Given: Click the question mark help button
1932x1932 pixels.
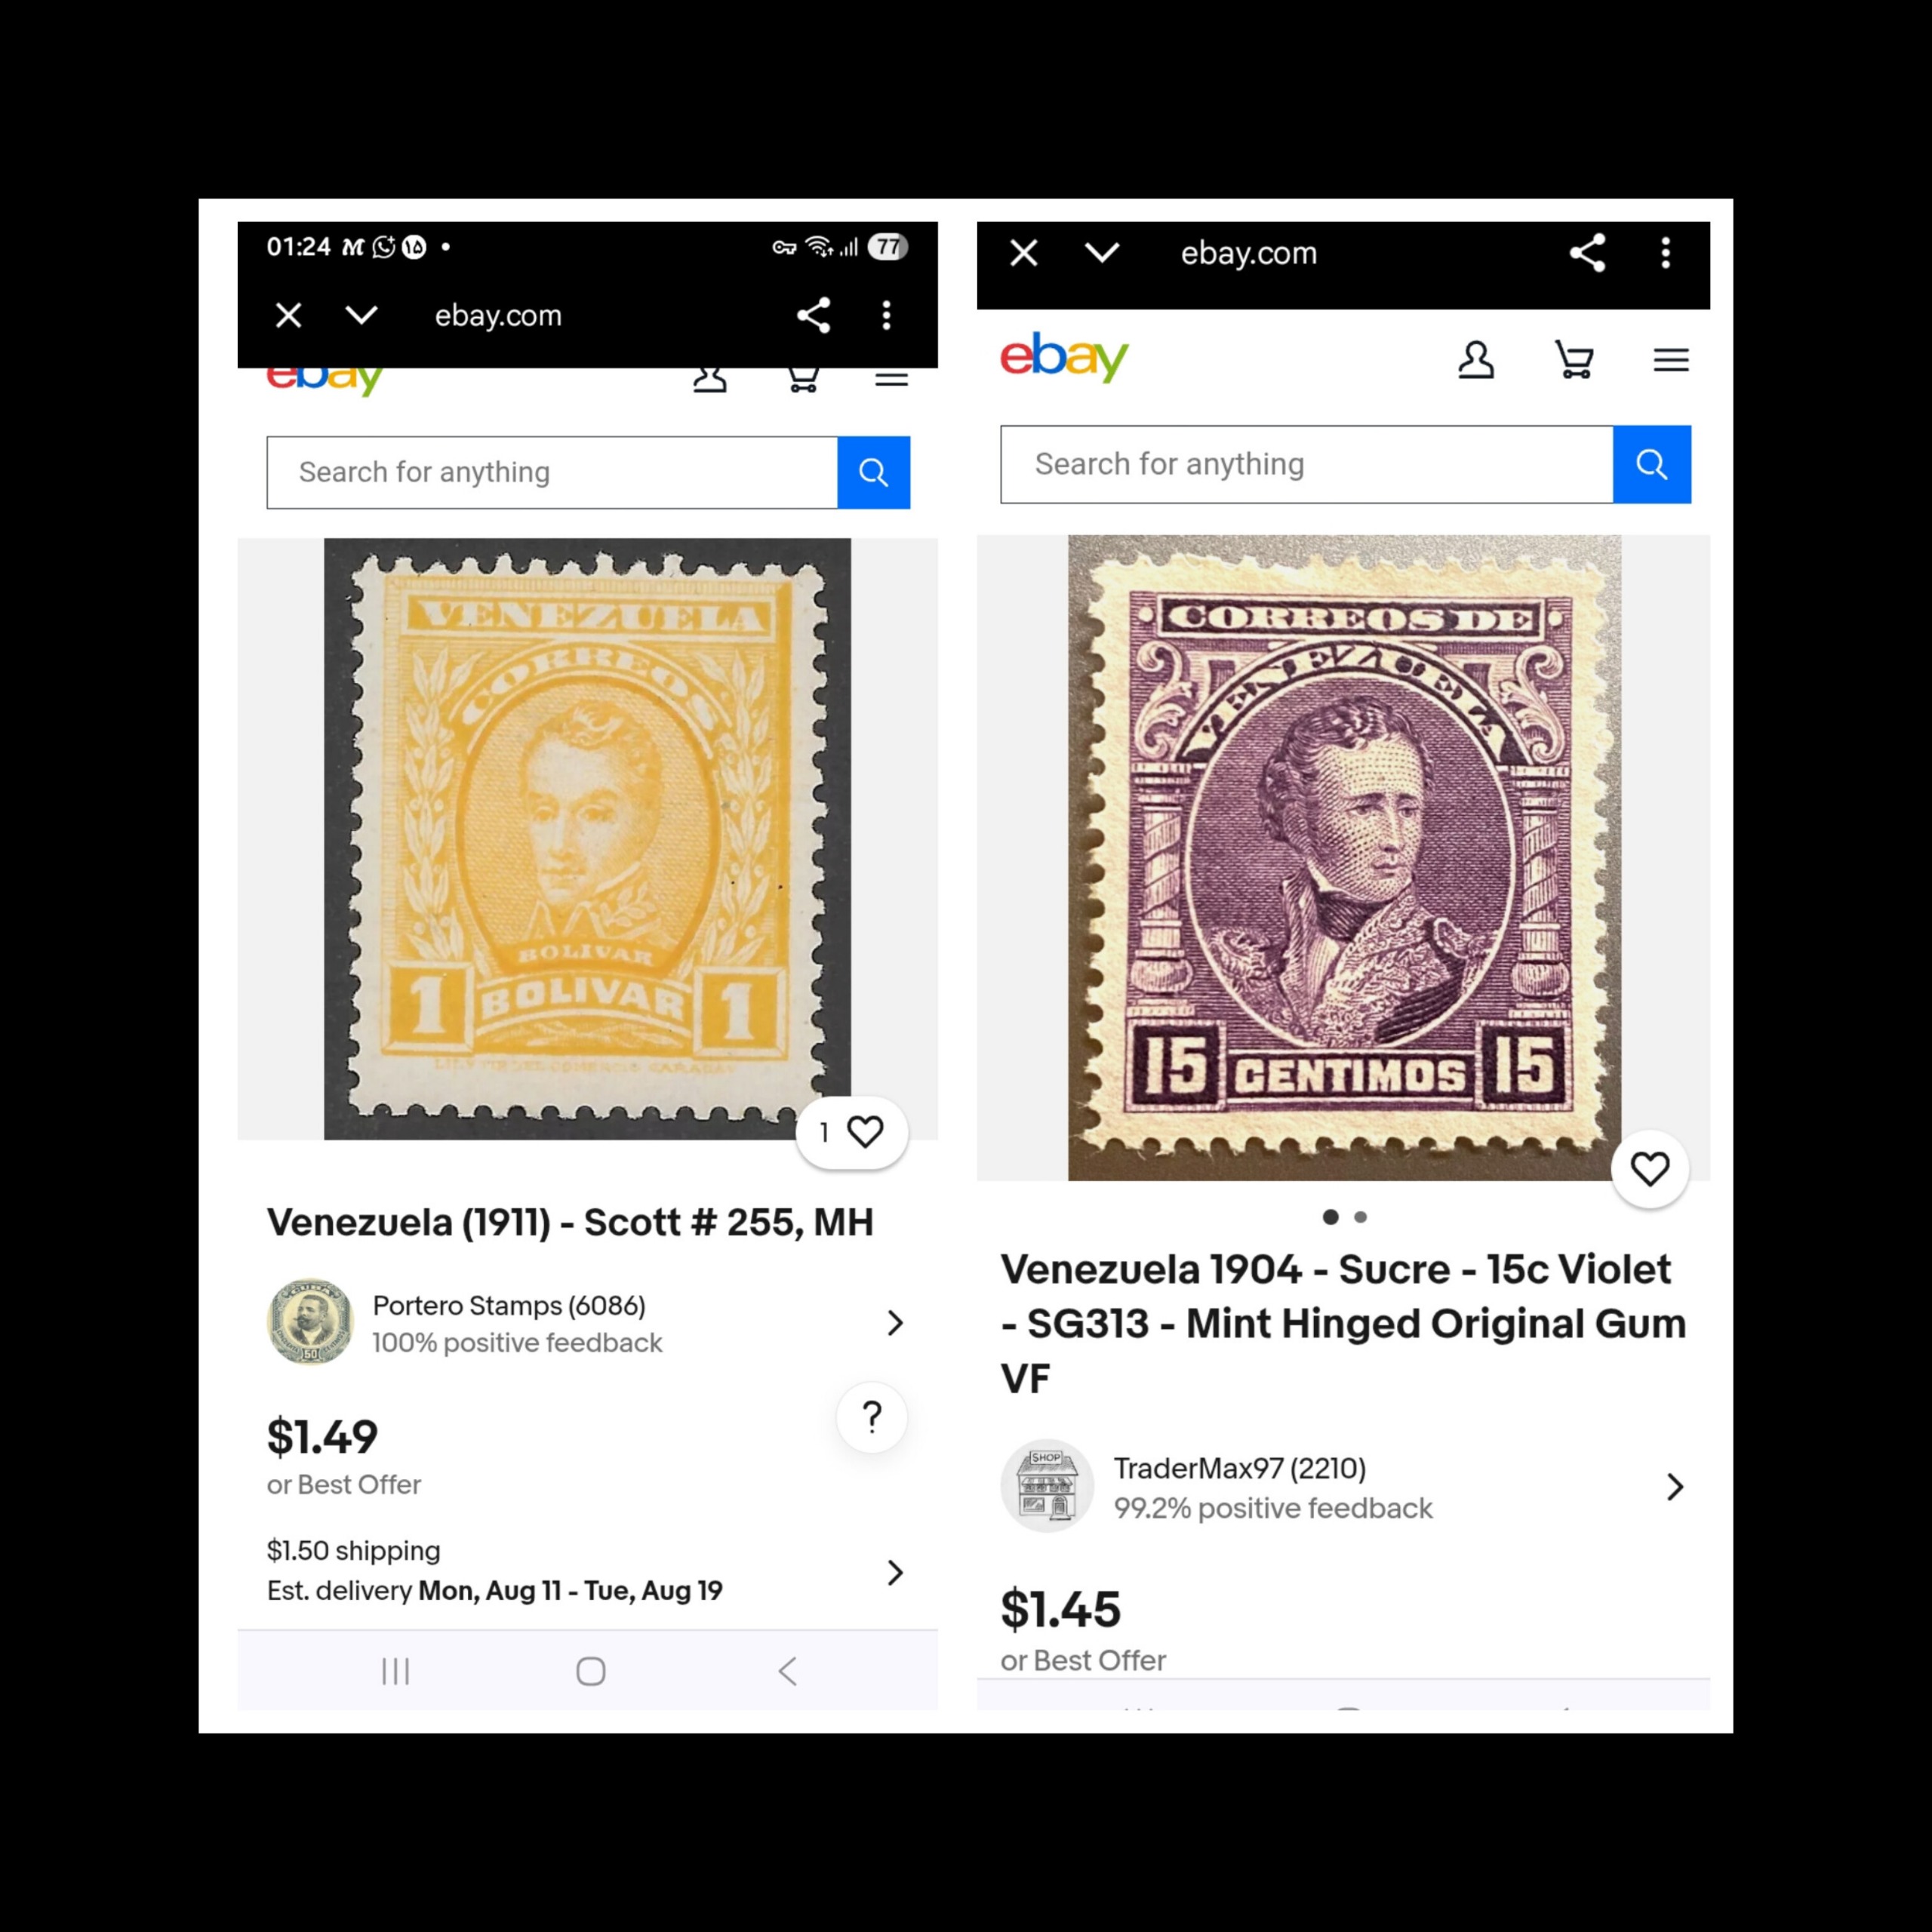Looking at the screenshot, I should coord(872,1417).
